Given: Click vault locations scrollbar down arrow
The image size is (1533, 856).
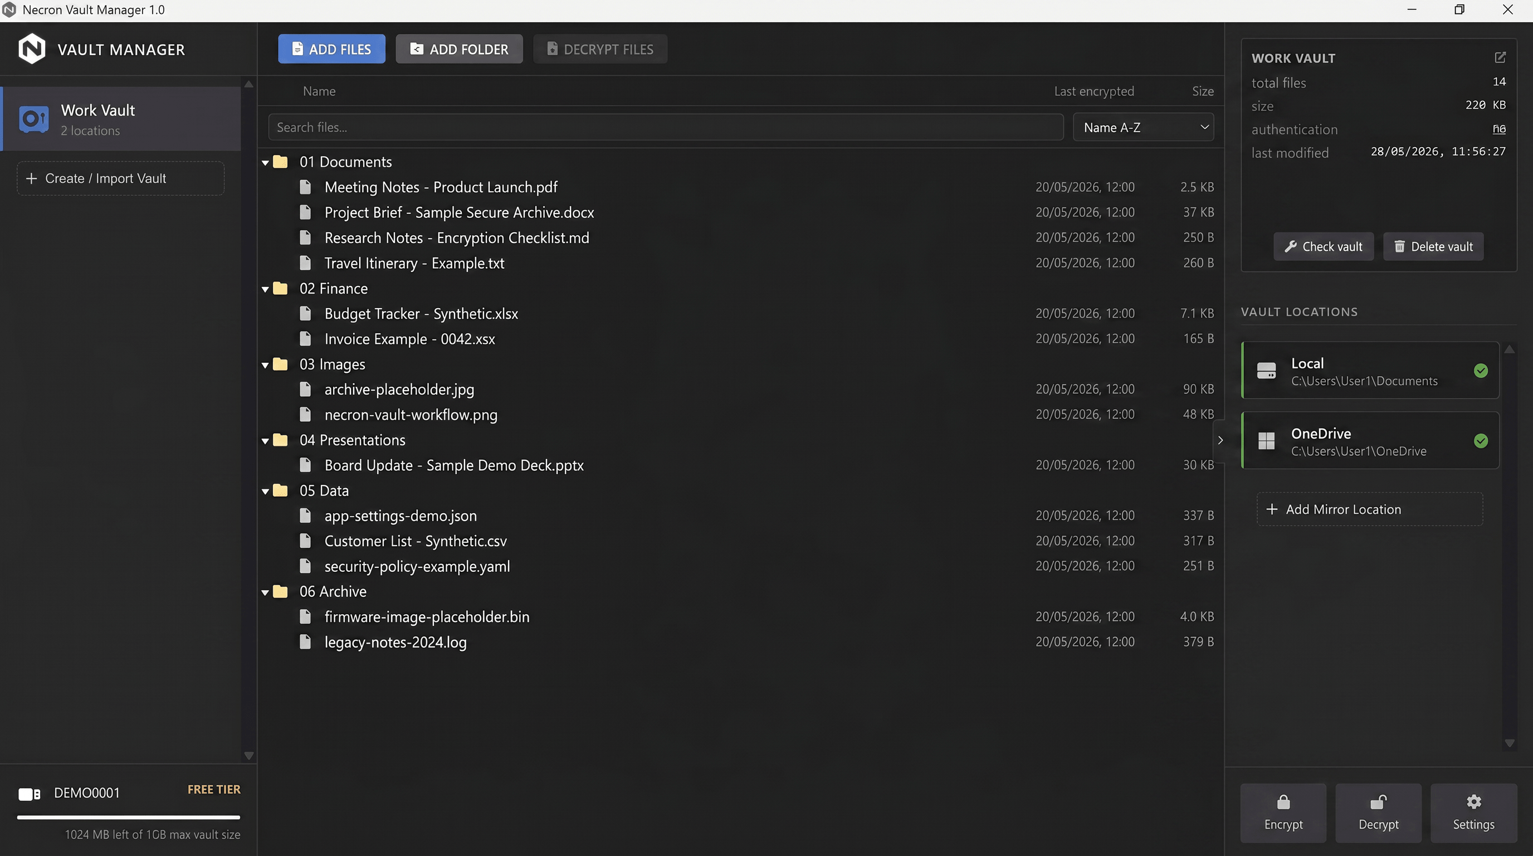Looking at the screenshot, I should click(x=1509, y=743).
